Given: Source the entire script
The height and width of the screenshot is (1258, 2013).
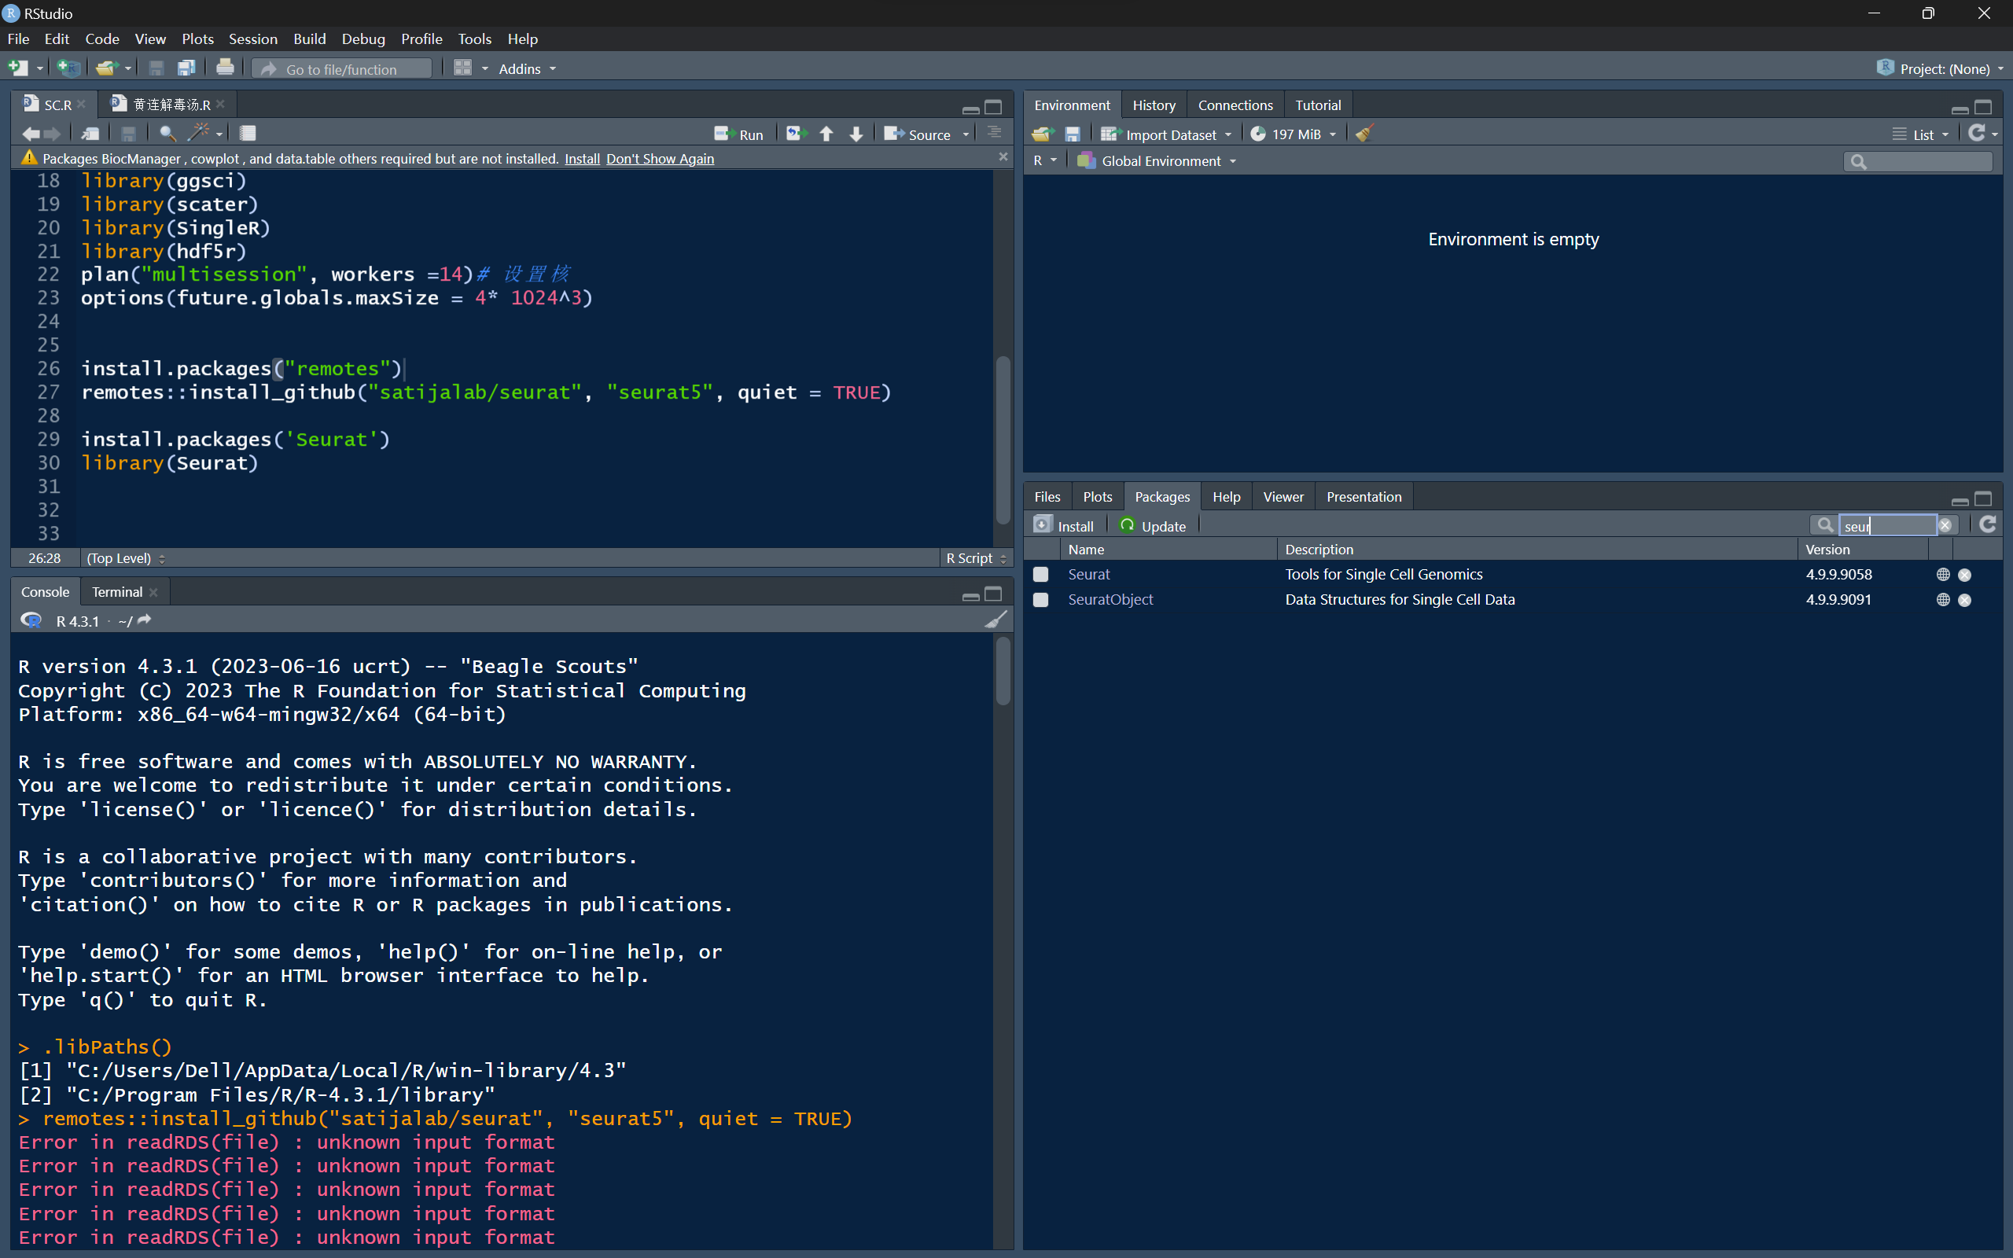Looking at the screenshot, I should [x=921, y=133].
